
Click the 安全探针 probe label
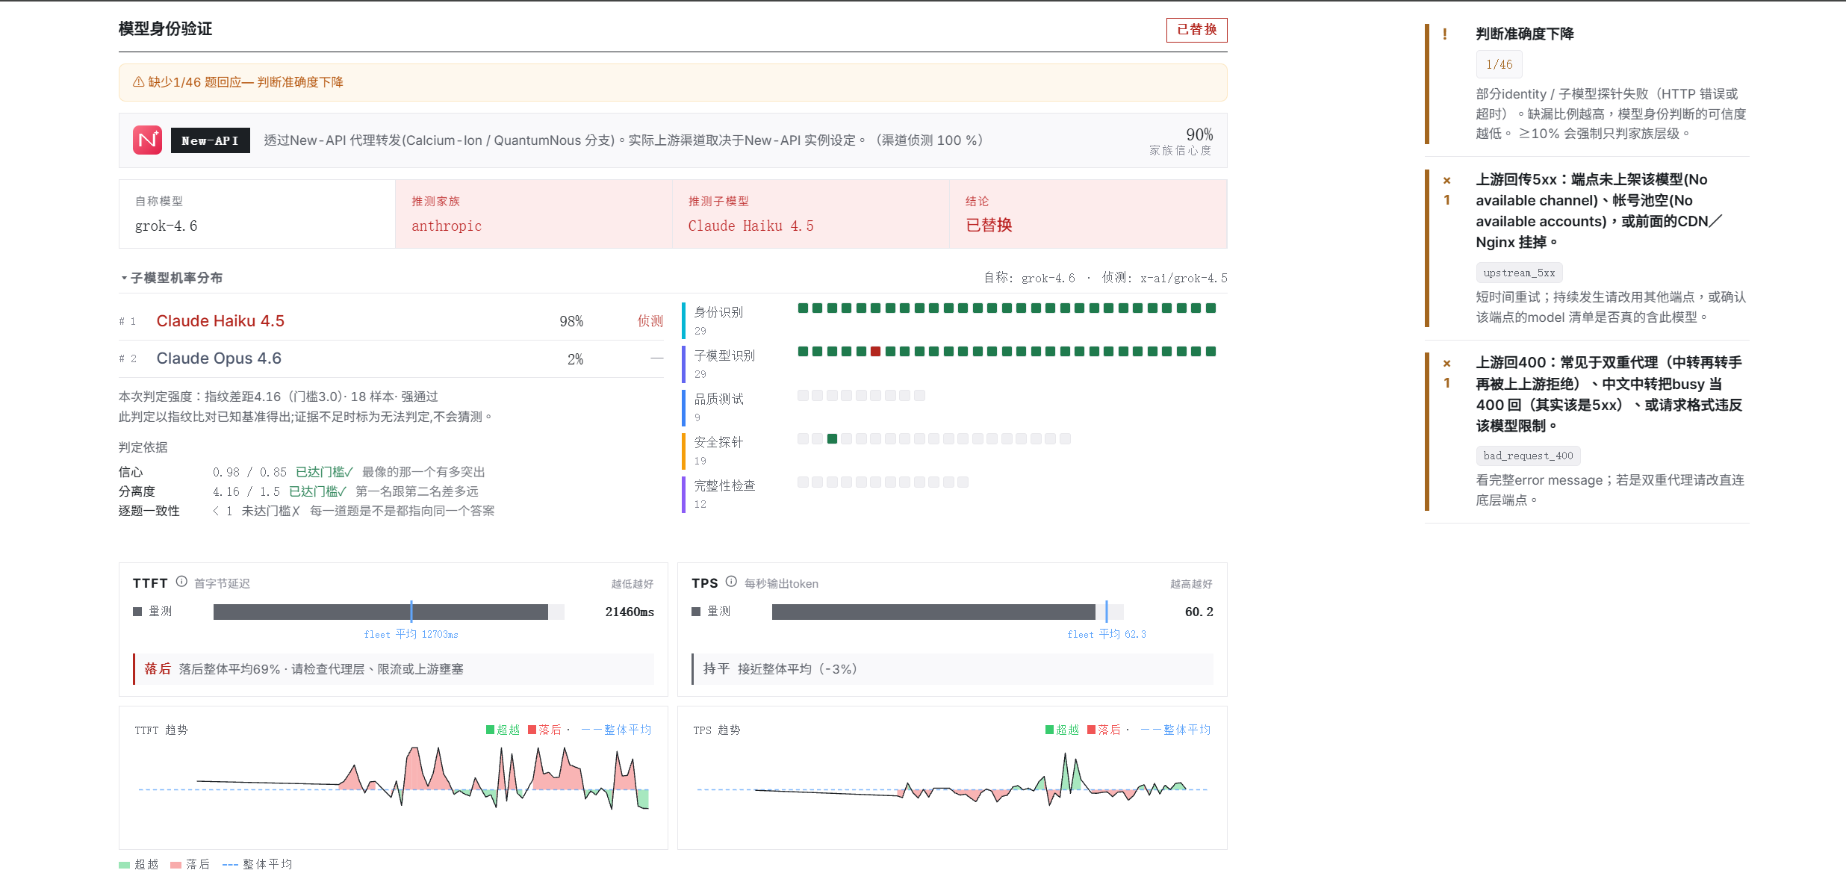click(718, 442)
